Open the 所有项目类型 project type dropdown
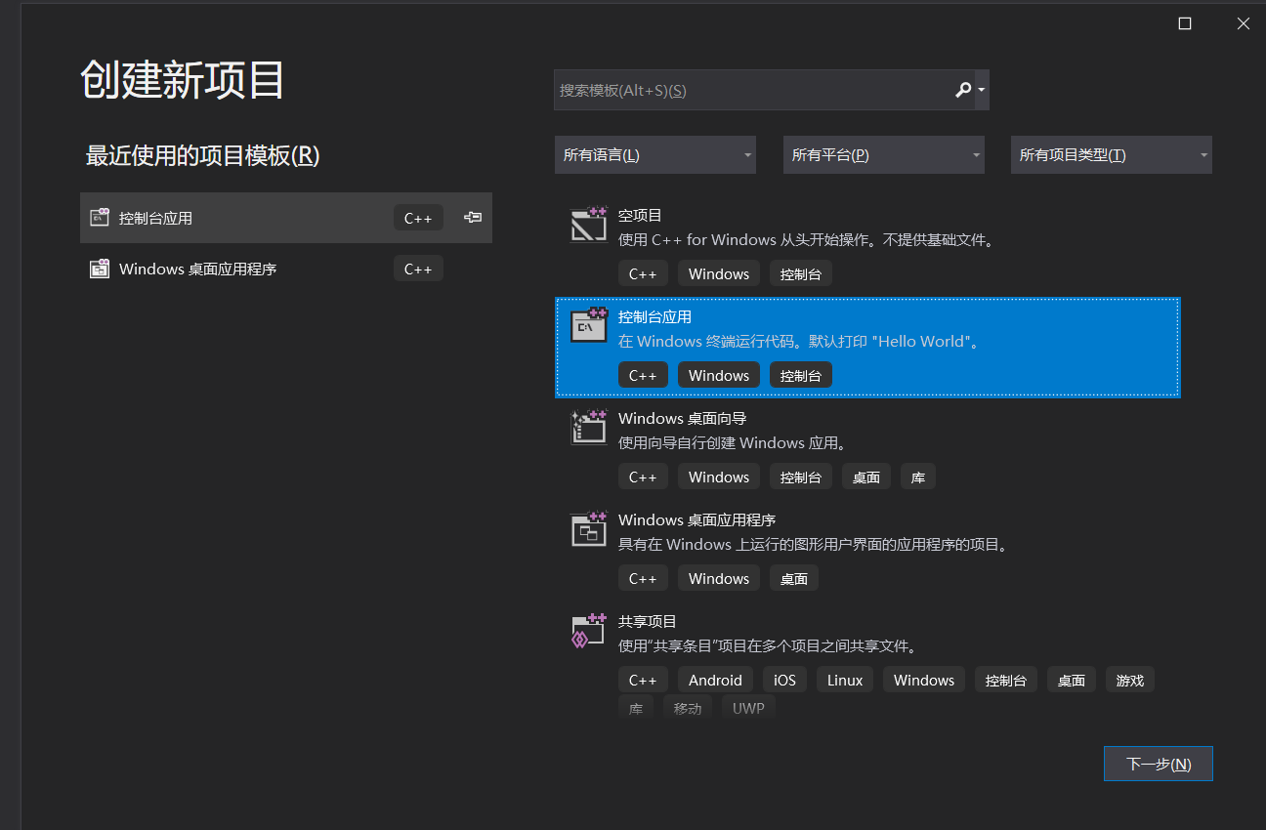1266x830 pixels. pos(1111,154)
